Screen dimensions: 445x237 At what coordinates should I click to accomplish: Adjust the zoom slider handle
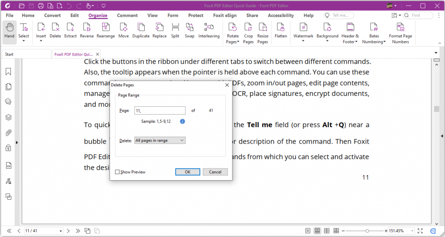coord(367,231)
